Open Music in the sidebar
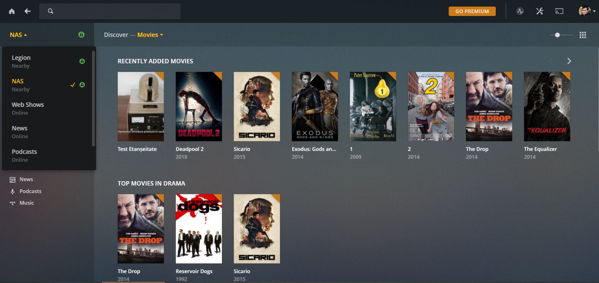The width and height of the screenshot is (599, 283). tap(27, 203)
